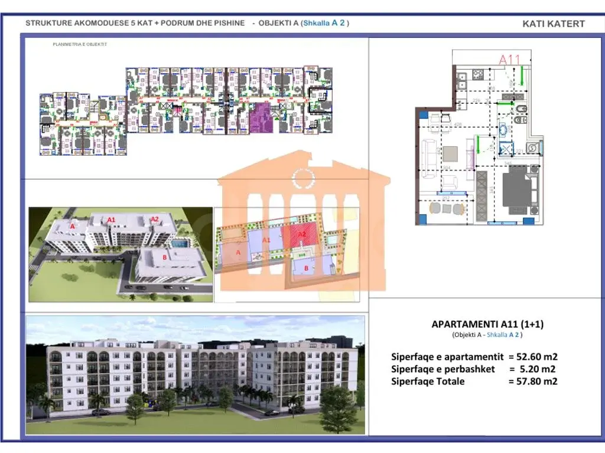Image resolution: width=605 pixels, height=453 pixels.
Task: Click label A2 on the aerial render
Action: [x=154, y=219]
